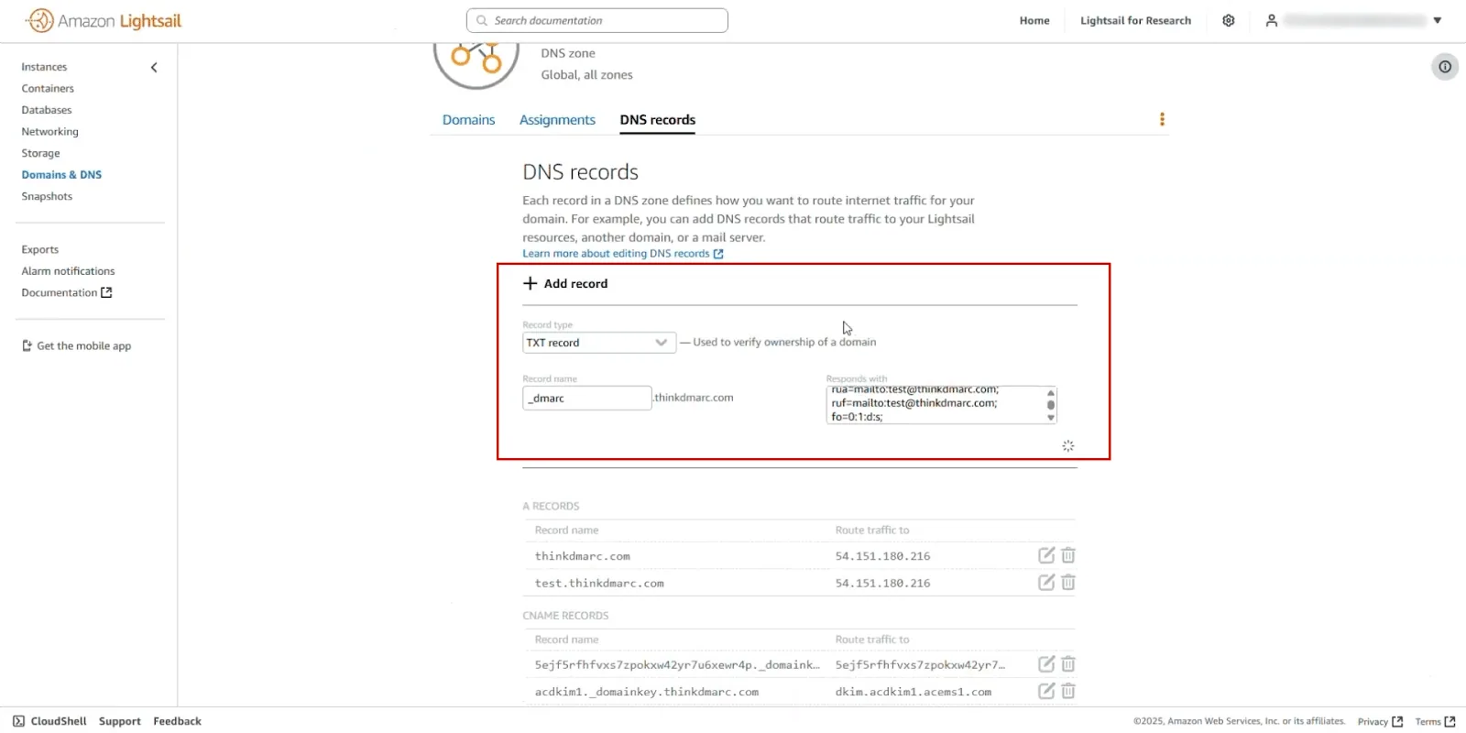Open Networking in the sidebar
This screenshot has width=1466, height=733.
coord(50,132)
